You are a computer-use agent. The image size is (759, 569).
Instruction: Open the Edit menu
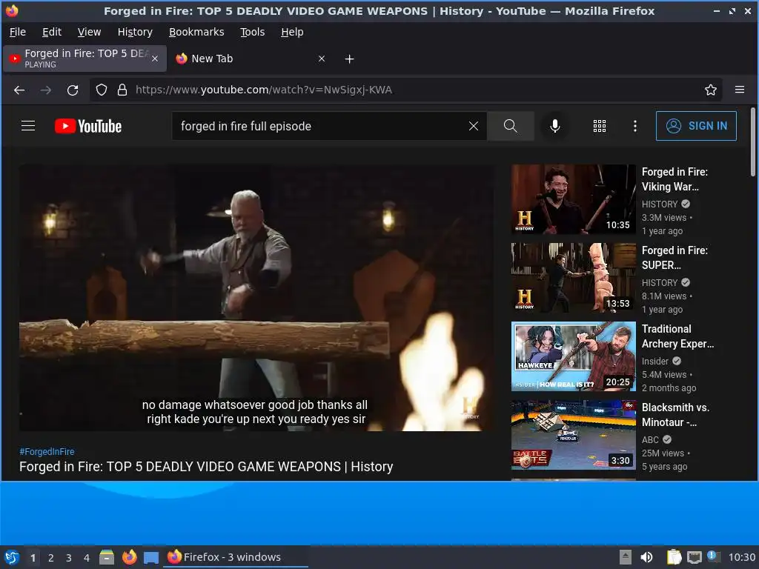click(x=52, y=32)
